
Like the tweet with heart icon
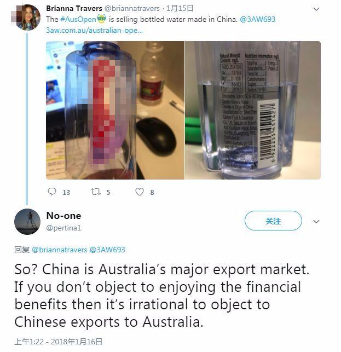click(140, 192)
